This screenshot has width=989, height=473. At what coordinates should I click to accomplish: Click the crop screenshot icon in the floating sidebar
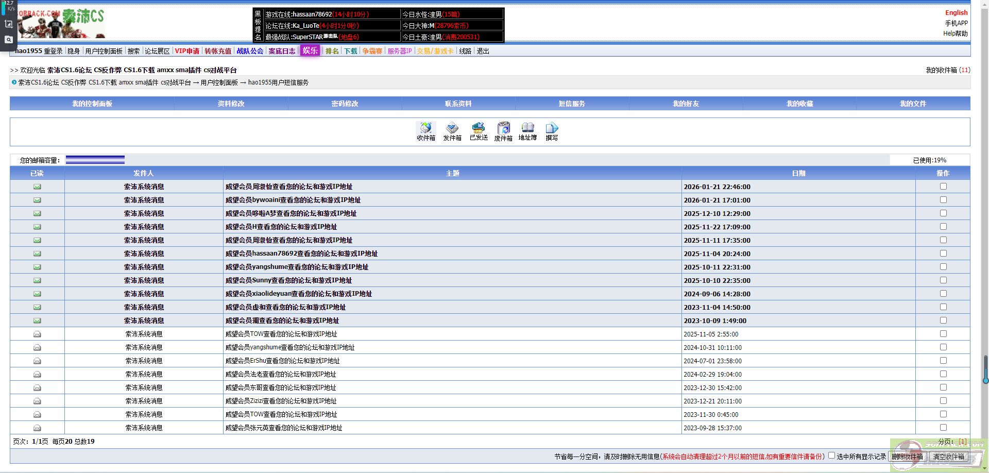tap(9, 24)
